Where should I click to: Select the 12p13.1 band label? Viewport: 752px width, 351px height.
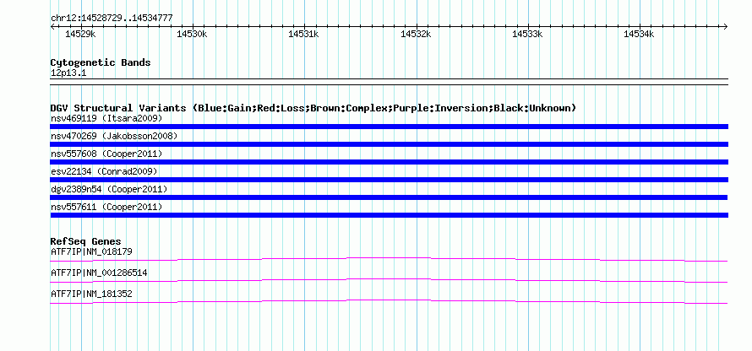[68, 73]
